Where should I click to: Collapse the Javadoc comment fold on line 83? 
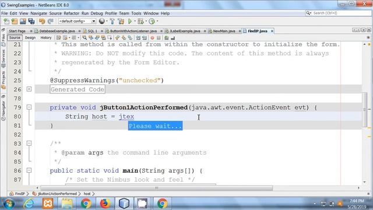click(29, 143)
